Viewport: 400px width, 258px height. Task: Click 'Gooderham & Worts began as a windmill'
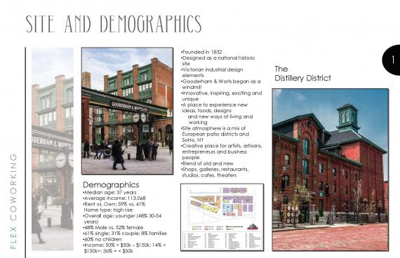(221, 84)
